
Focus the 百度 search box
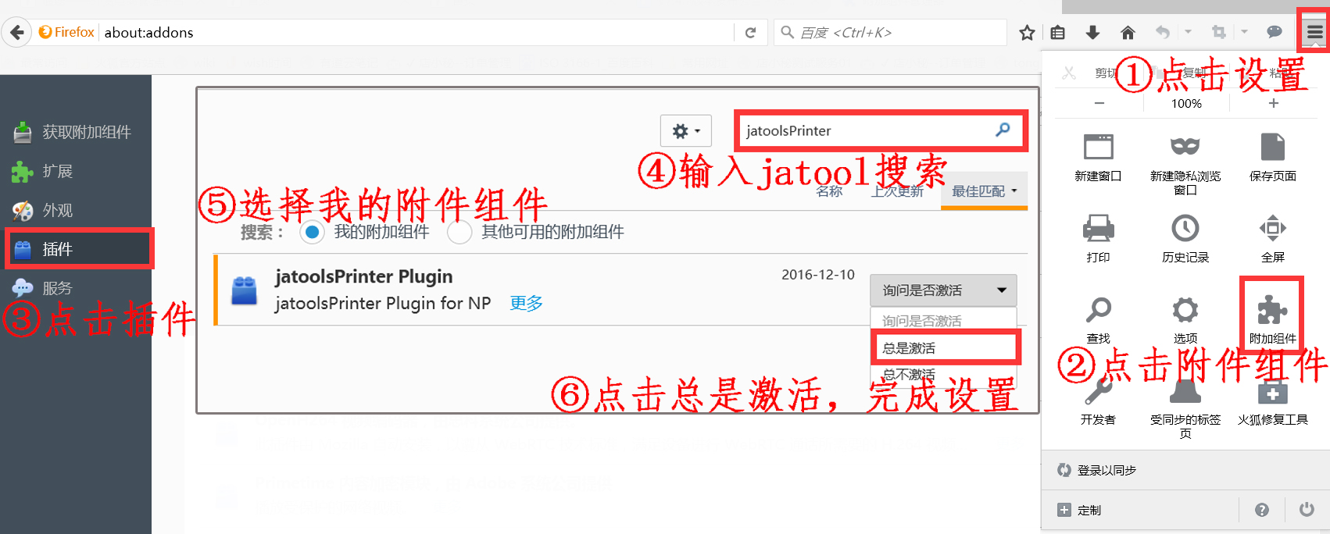[x=890, y=33]
